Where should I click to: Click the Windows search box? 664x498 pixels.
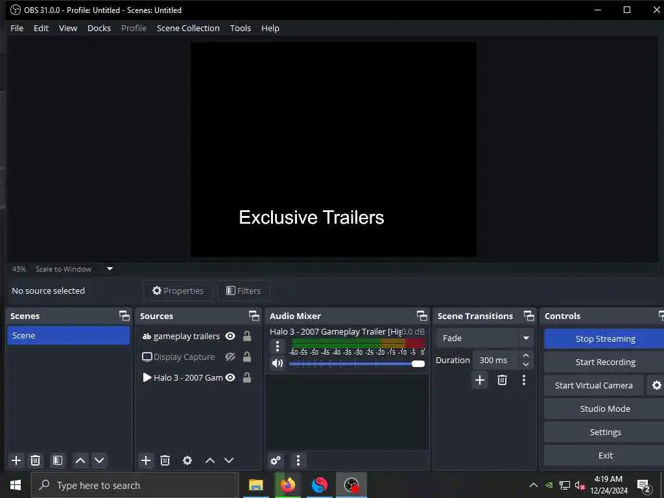click(135, 485)
